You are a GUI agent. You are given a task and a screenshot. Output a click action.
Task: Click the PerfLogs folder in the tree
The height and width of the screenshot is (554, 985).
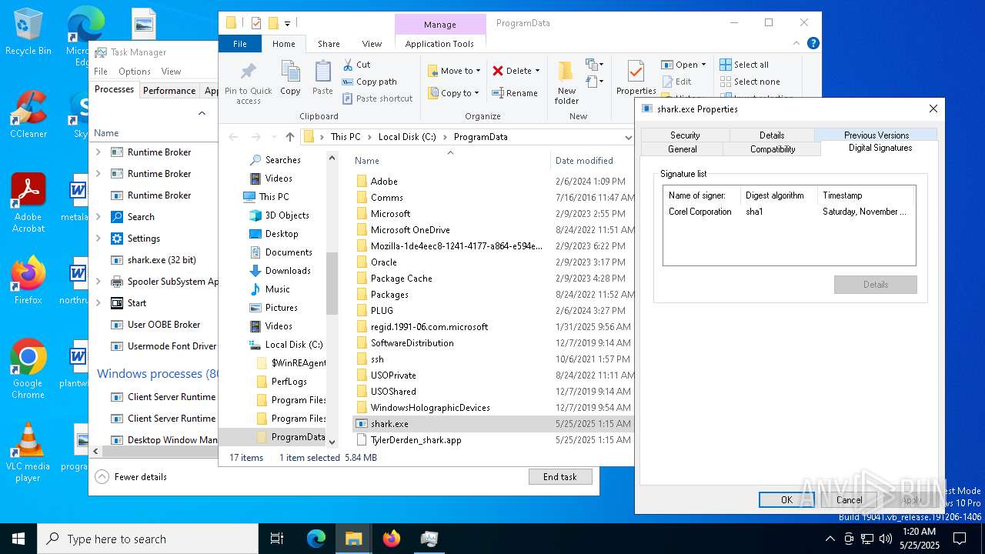(x=289, y=382)
